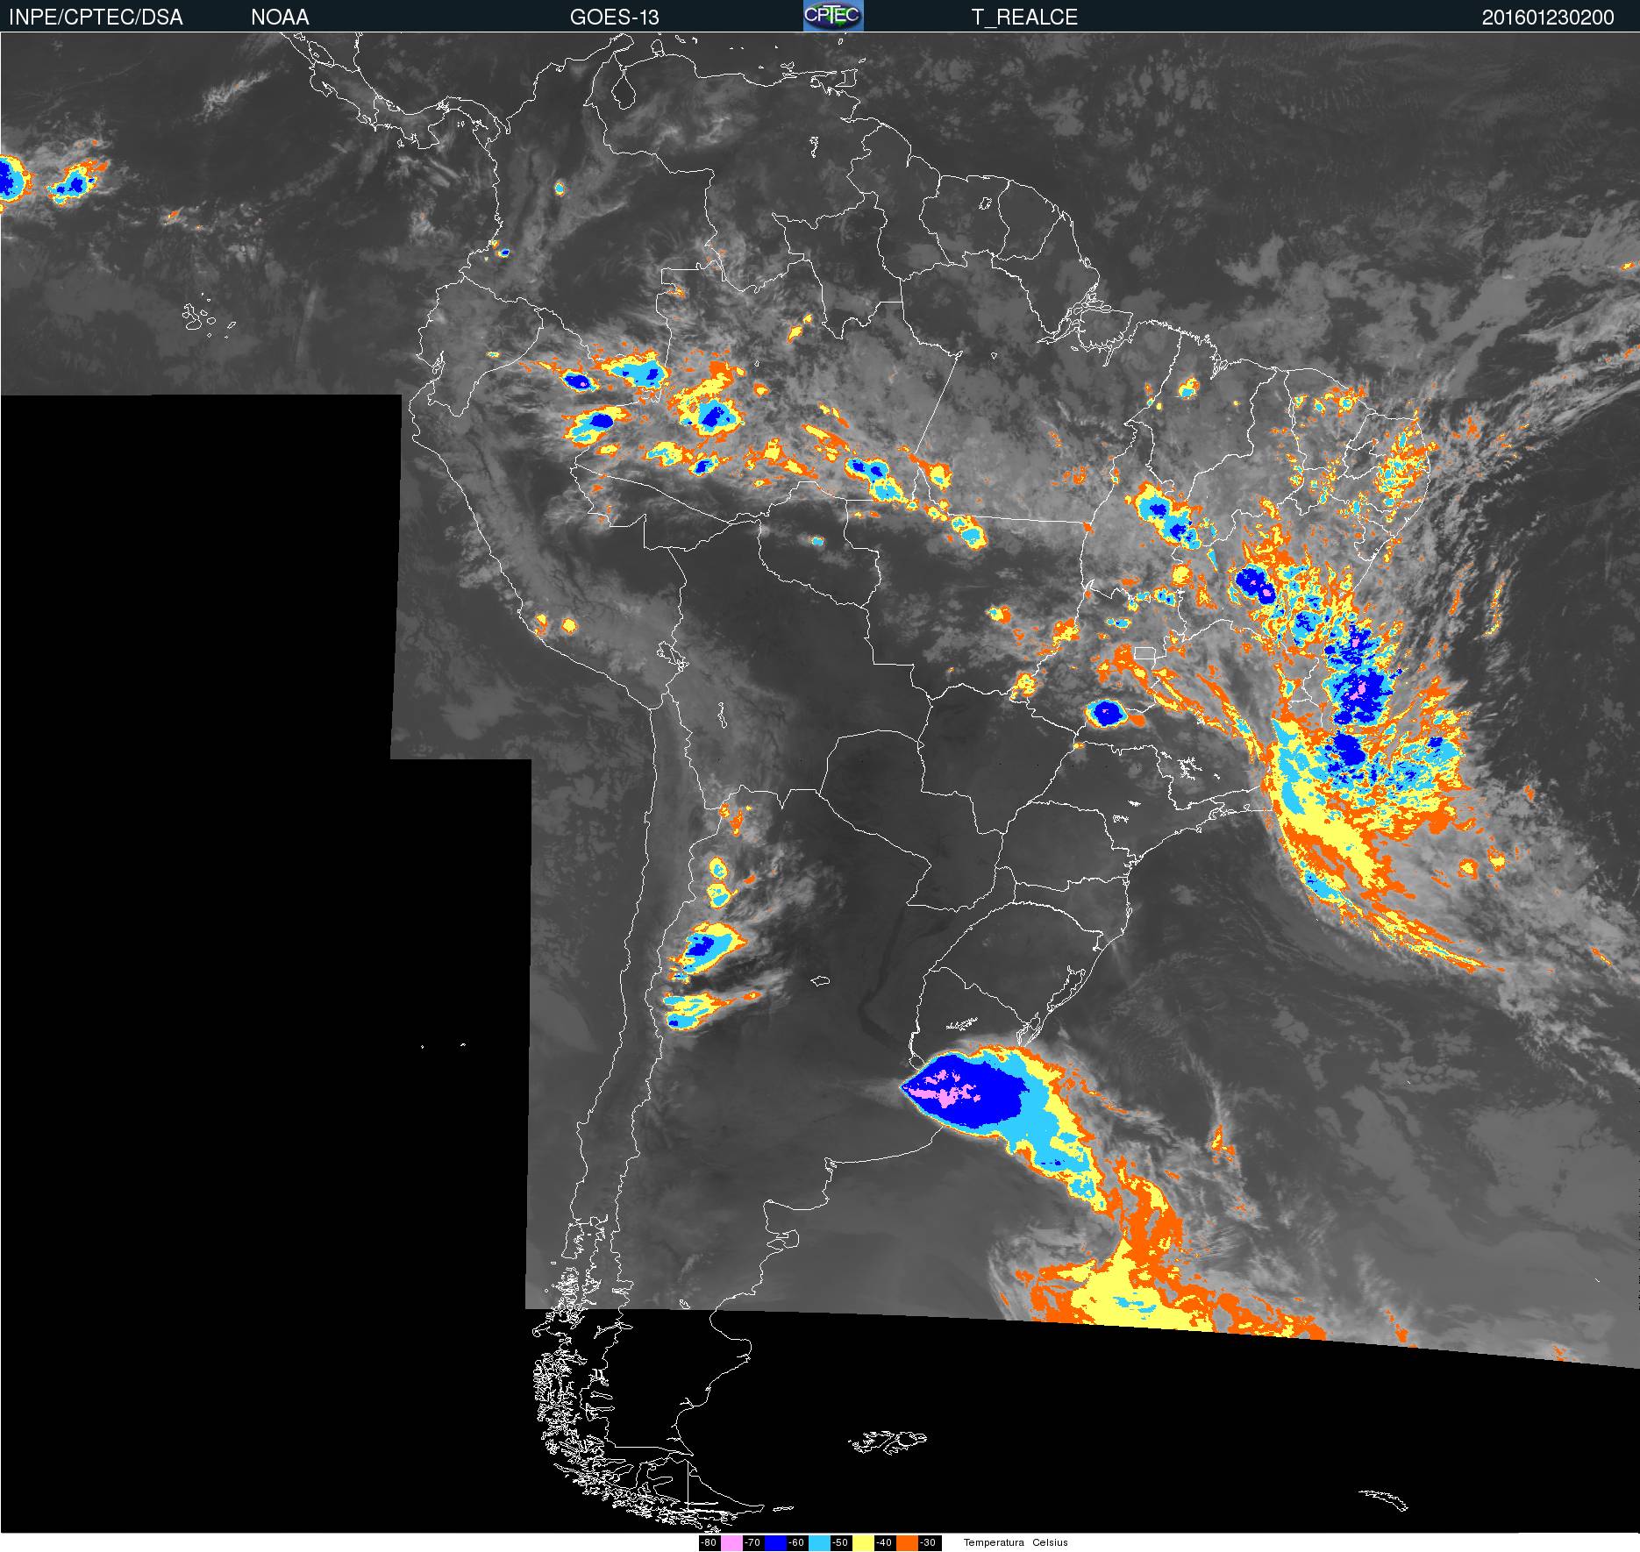Screen dimensions: 1640x1552
Task: Click the GOES-13 satellite label
Action: [614, 18]
